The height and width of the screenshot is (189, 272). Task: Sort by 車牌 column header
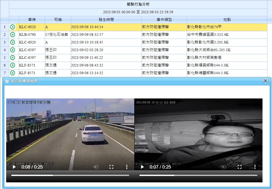coord(32,20)
